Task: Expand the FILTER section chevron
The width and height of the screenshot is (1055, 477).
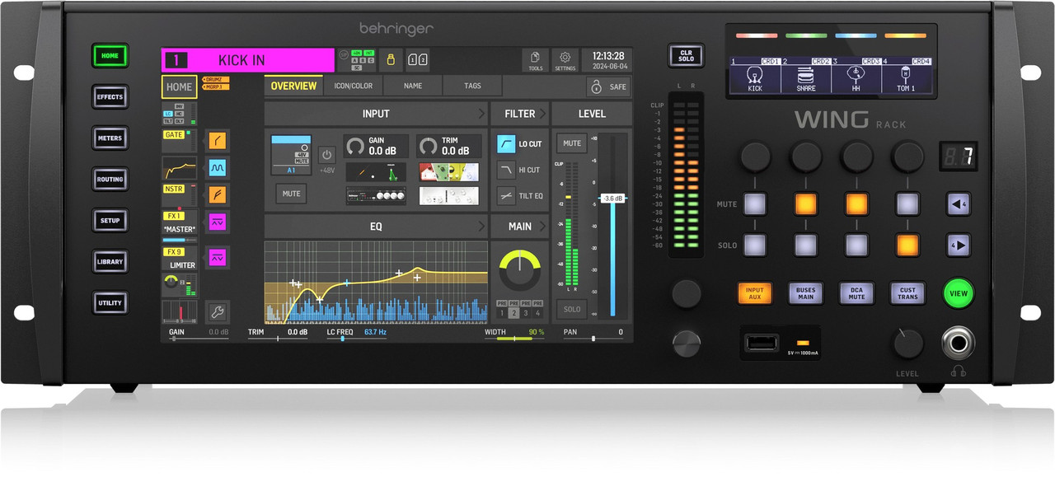Action: click(542, 114)
